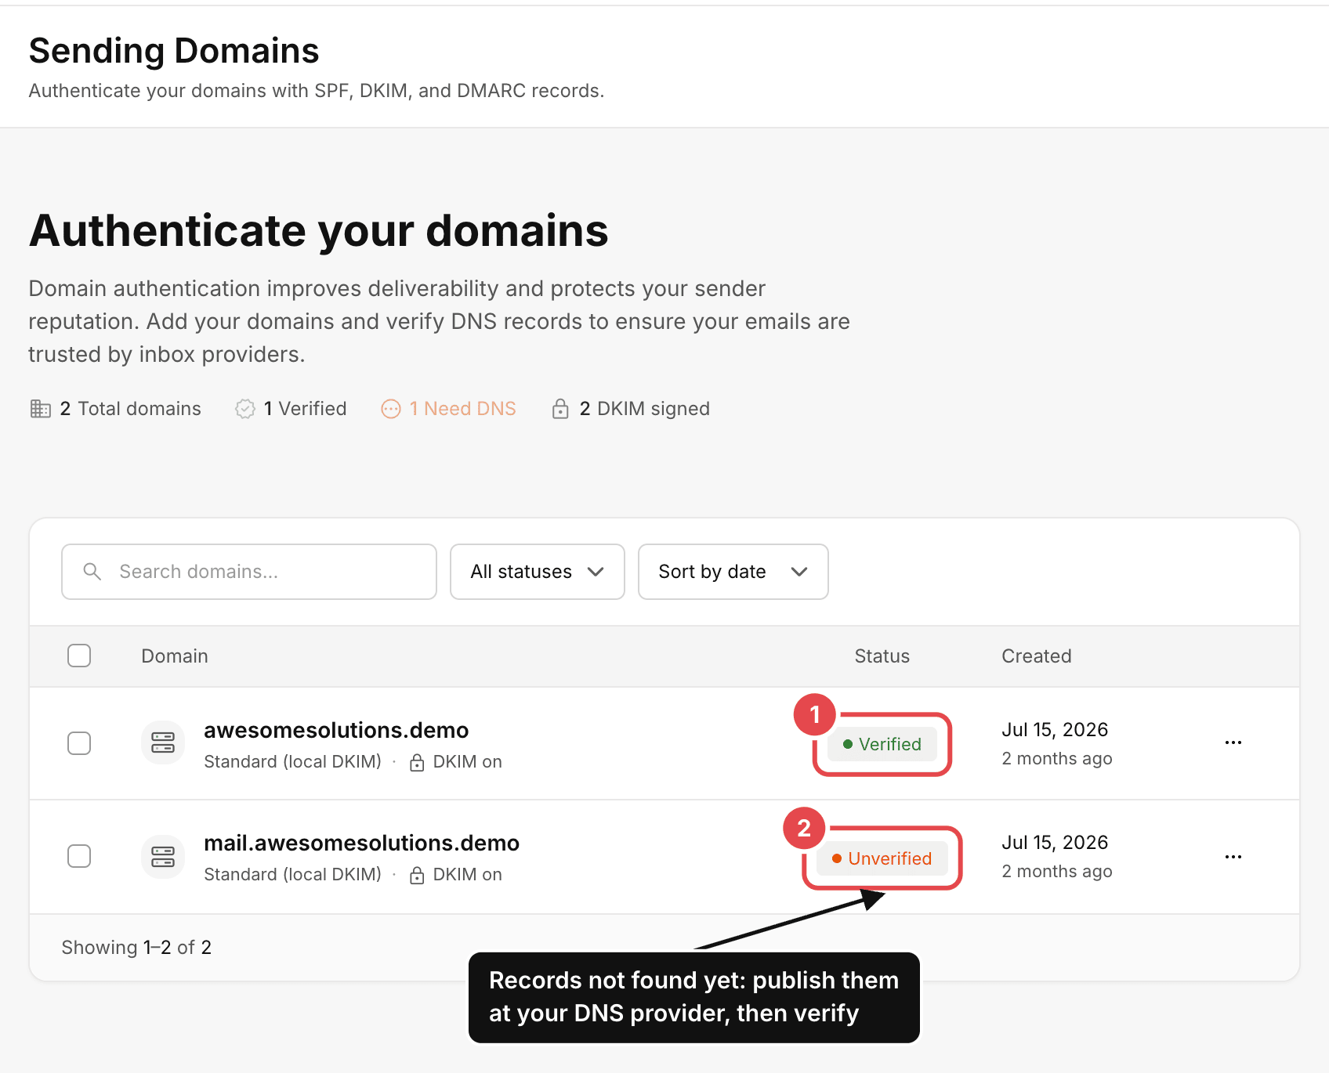The height and width of the screenshot is (1073, 1329).
Task: Click the server icon beside mail.awesomesolutions.demo
Action: [163, 857]
